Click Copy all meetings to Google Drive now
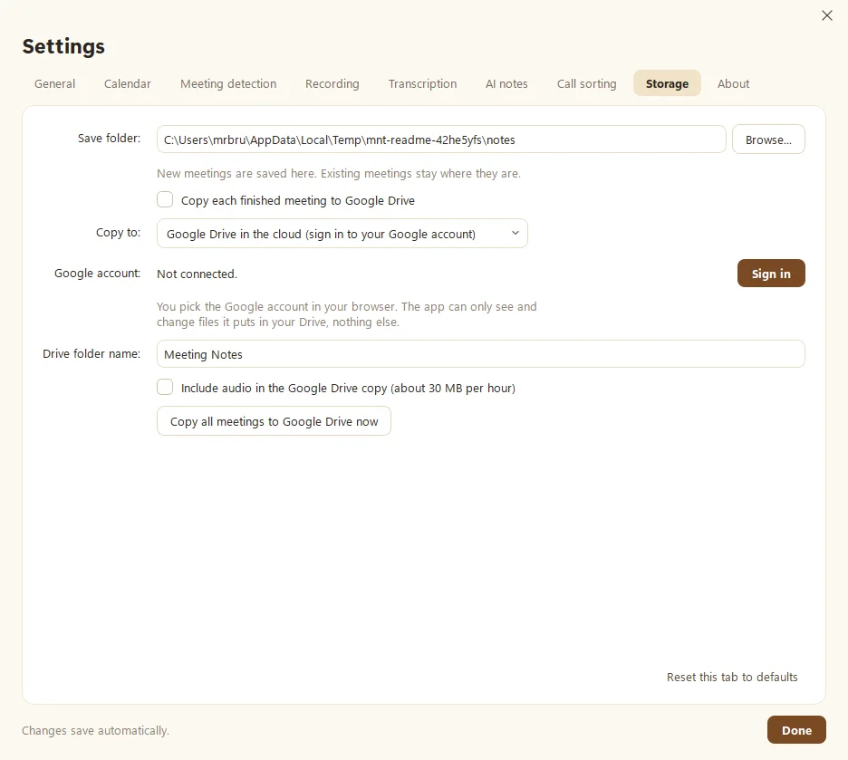This screenshot has width=848, height=760. (274, 421)
